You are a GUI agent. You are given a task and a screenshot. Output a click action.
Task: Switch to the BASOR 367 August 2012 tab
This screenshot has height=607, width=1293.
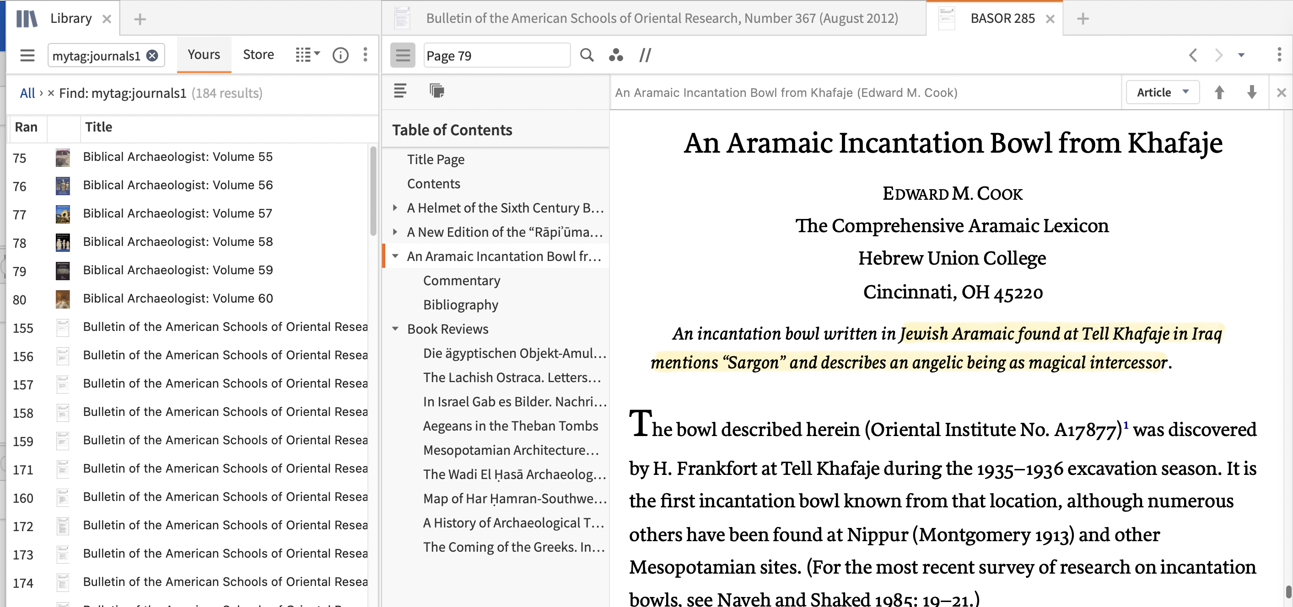661,19
